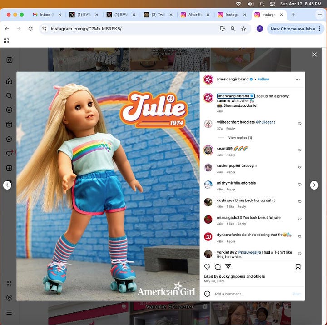Bookmark this page with the star
The image size is (327, 325).
tap(243, 29)
